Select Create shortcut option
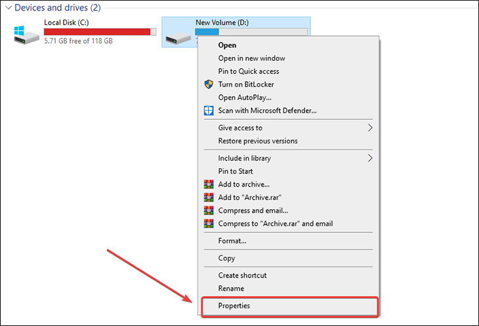 242,276
